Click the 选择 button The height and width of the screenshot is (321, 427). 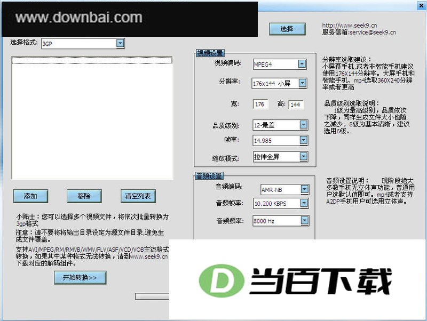[287, 29]
